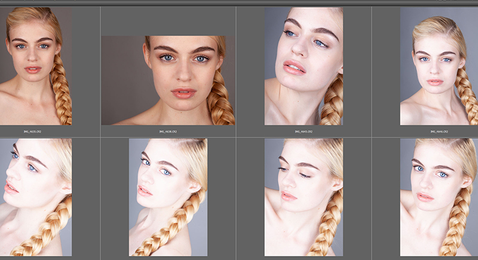Select the IMG_4635.CR2 portrait thumbnail
478x260 pixels.
(36, 66)
